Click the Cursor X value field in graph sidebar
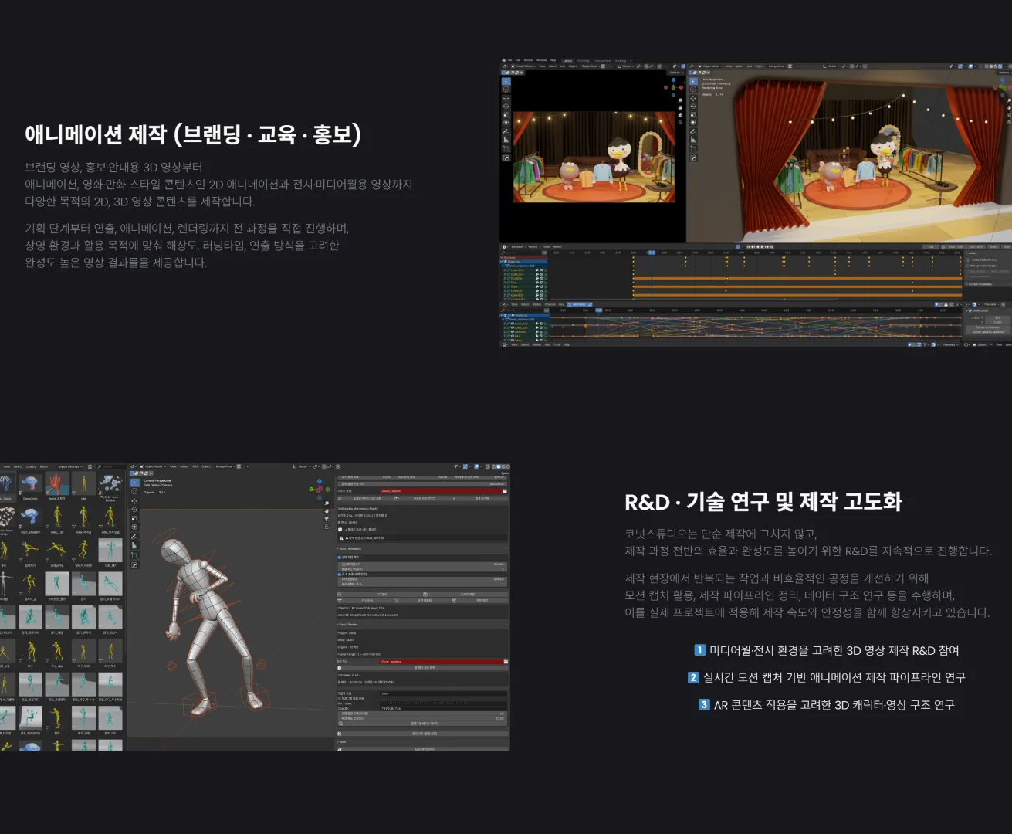Image resolution: width=1012 pixels, height=834 pixels. point(998,317)
